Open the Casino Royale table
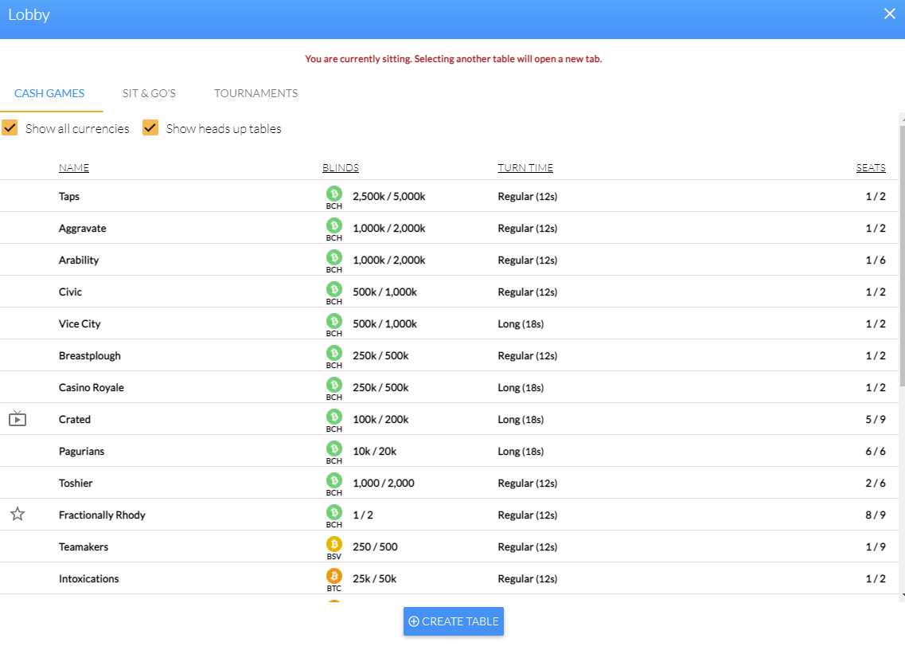The height and width of the screenshot is (658, 905). [x=92, y=388]
